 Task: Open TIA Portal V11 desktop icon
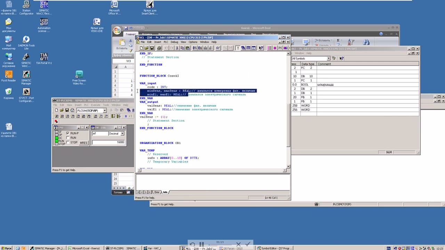point(44,59)
